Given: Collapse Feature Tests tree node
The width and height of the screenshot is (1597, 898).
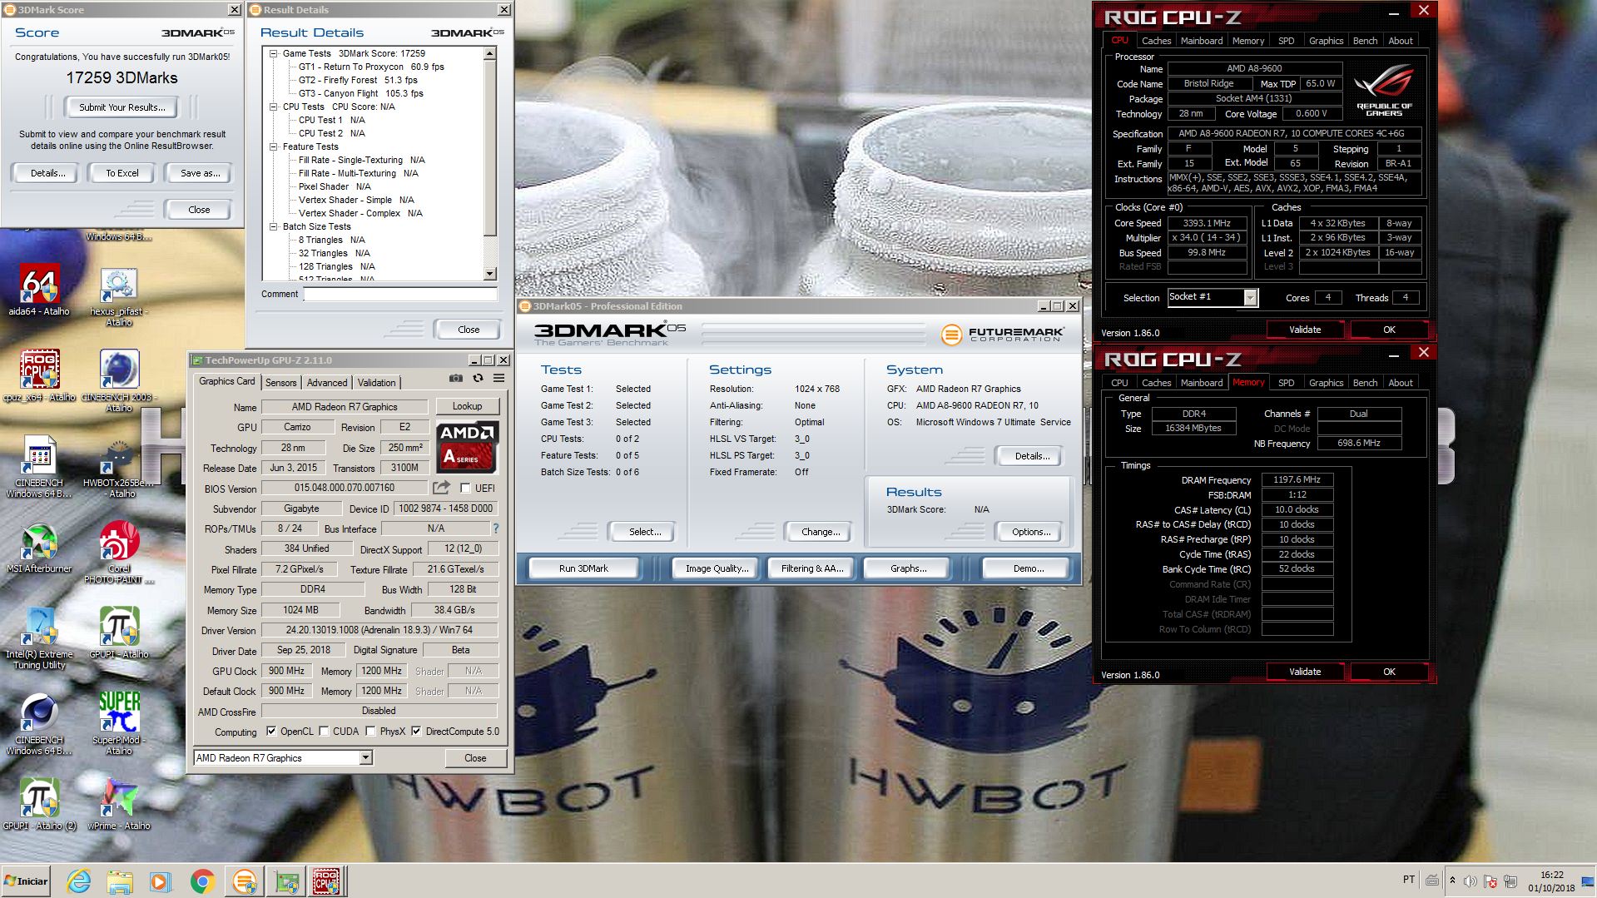Looking at the screenshot, I should pos(274,146).
